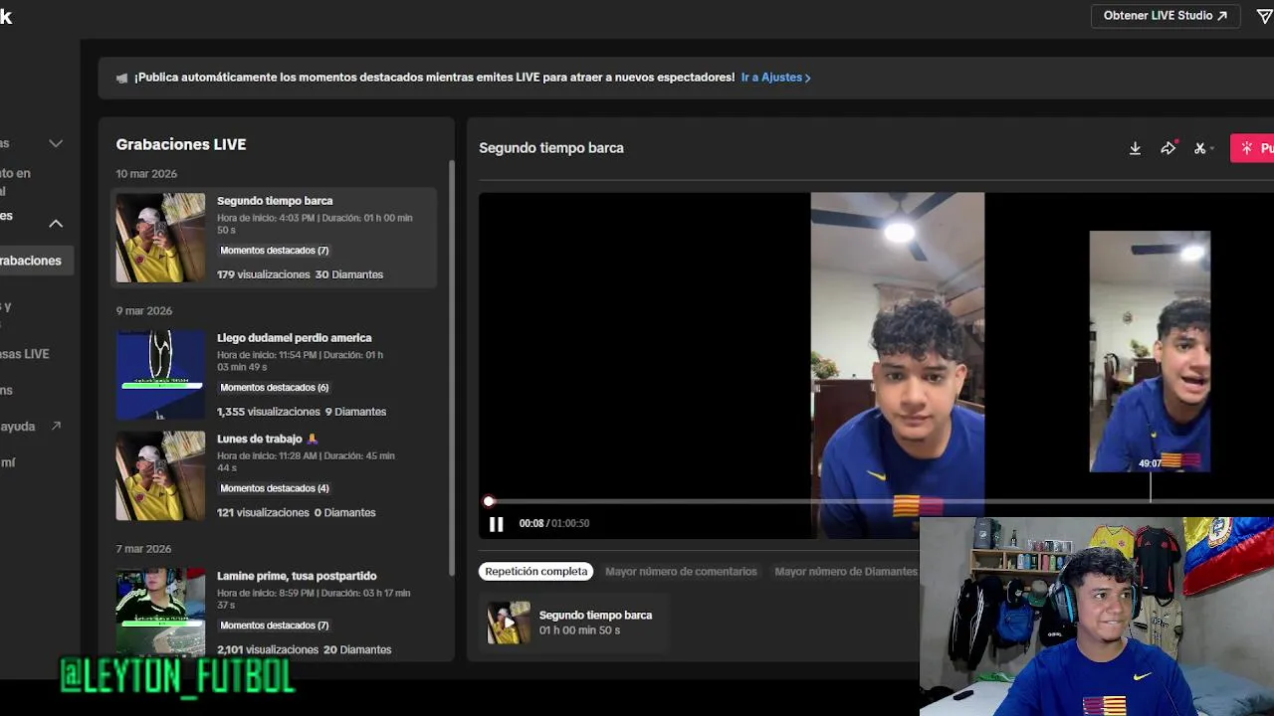Open Obtener LIVE Studio button
This screenshot has width=1274, height=716.
point(1165,16)
